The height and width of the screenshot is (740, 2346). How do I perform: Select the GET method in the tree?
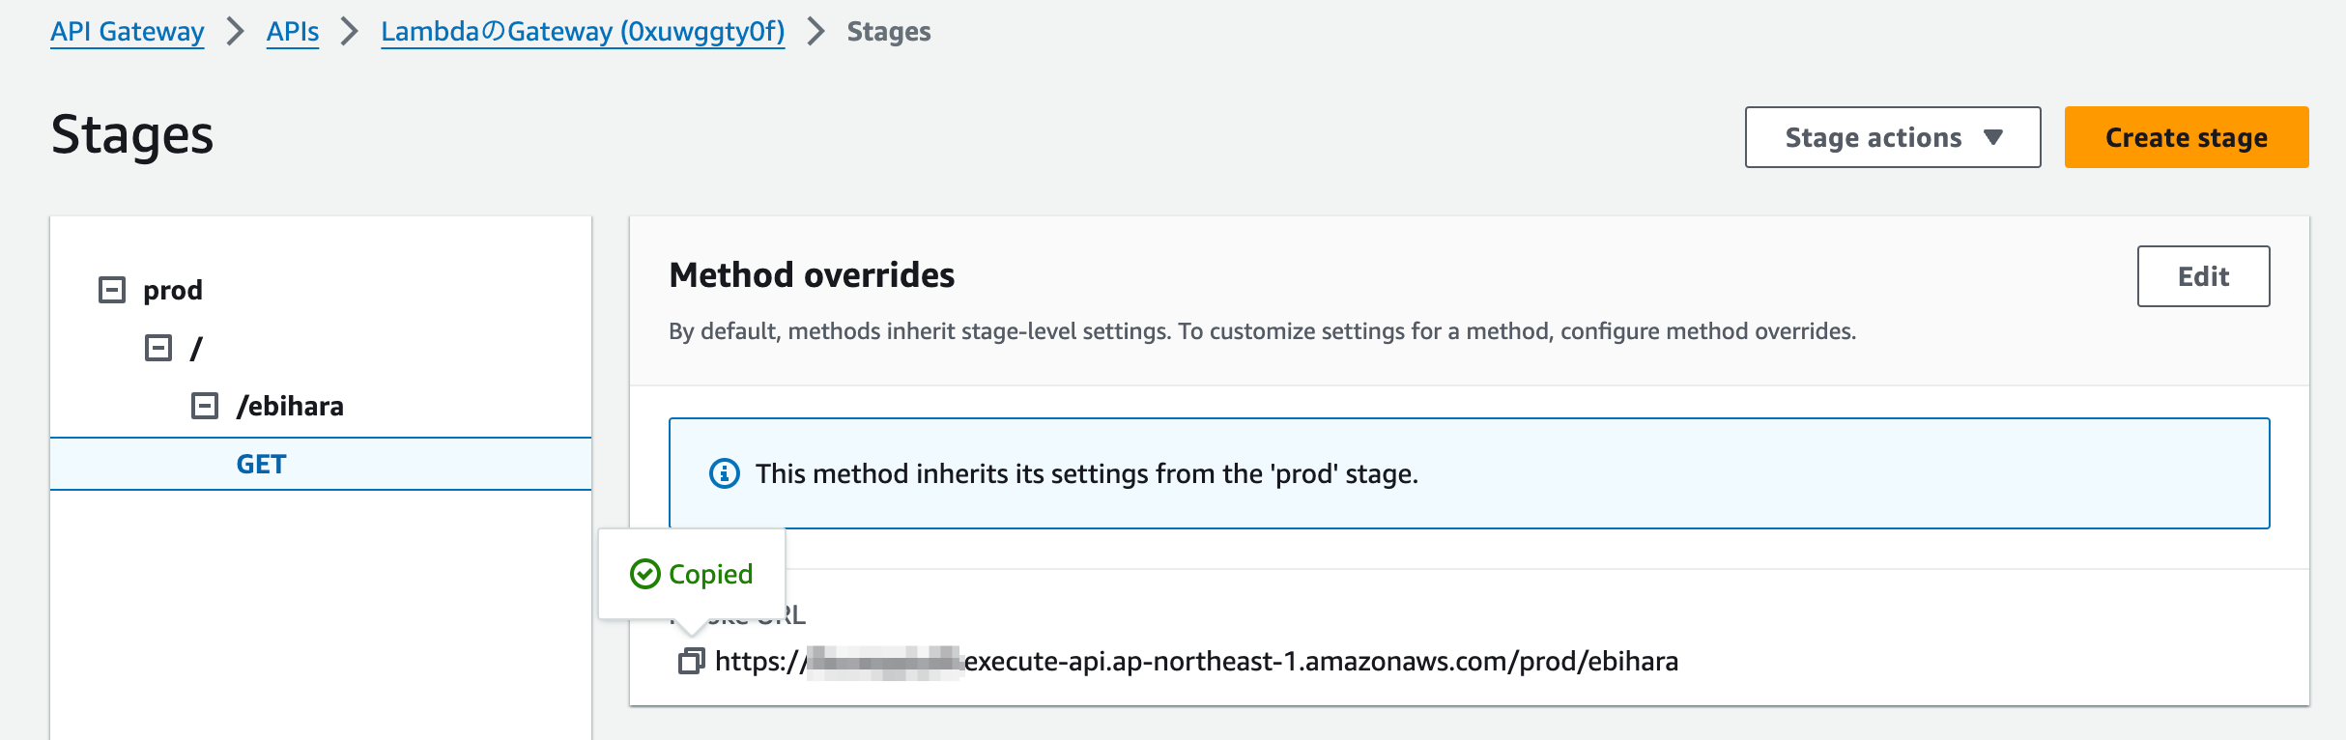(x=261, y=465)
